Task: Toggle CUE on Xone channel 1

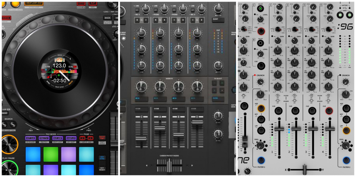Action: [x=278, y=111]
